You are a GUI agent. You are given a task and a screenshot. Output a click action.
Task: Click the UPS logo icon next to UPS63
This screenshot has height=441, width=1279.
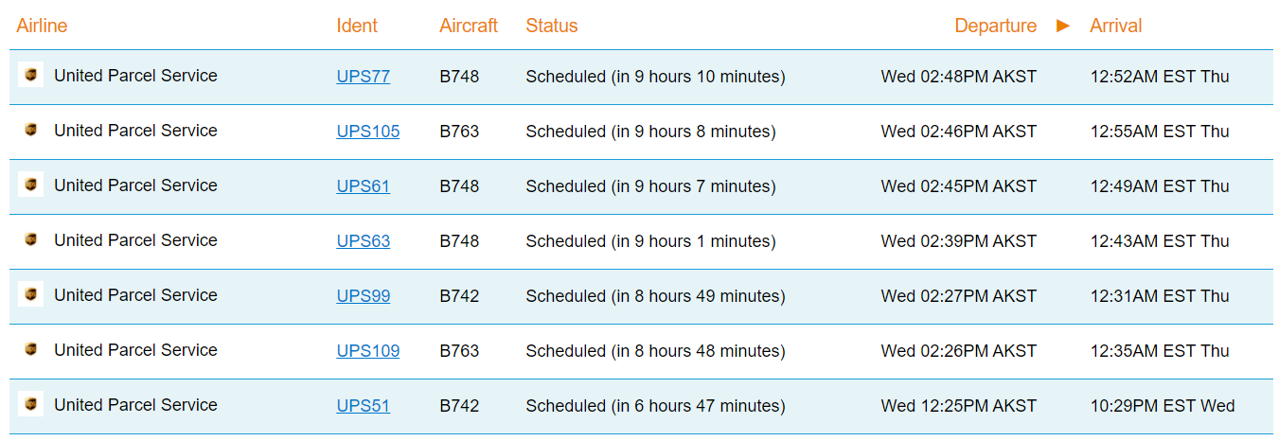click(x=31, y=239)
